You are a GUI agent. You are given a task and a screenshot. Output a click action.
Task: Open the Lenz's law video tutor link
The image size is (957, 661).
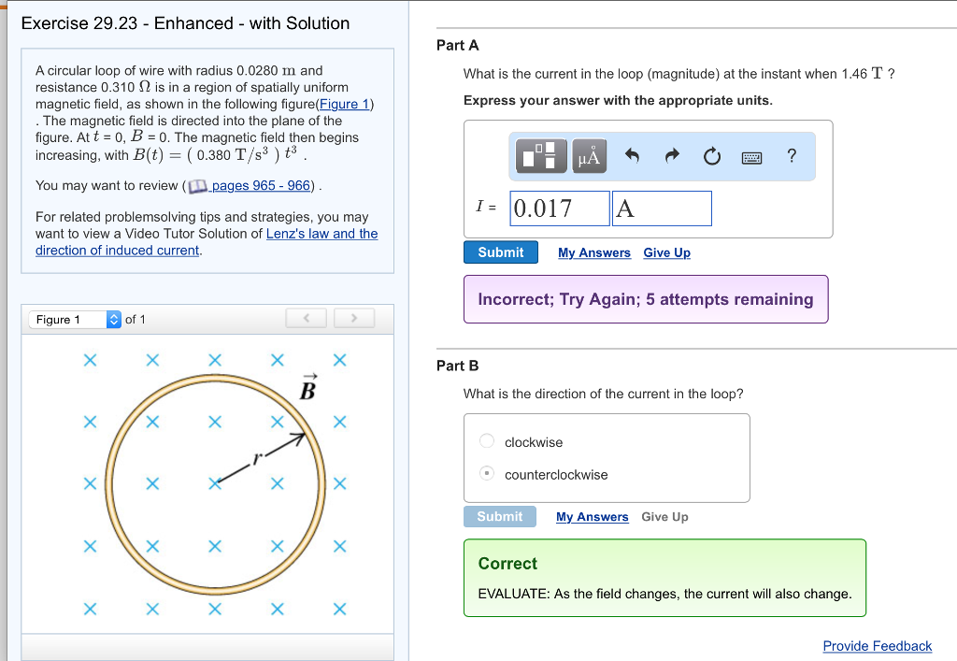(x=322, y=233)
